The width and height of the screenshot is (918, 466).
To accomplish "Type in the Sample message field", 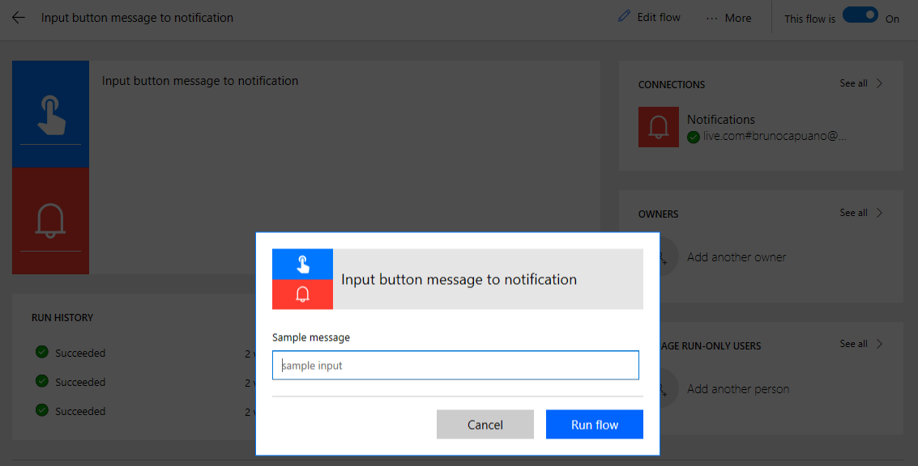I will point(455,366).
